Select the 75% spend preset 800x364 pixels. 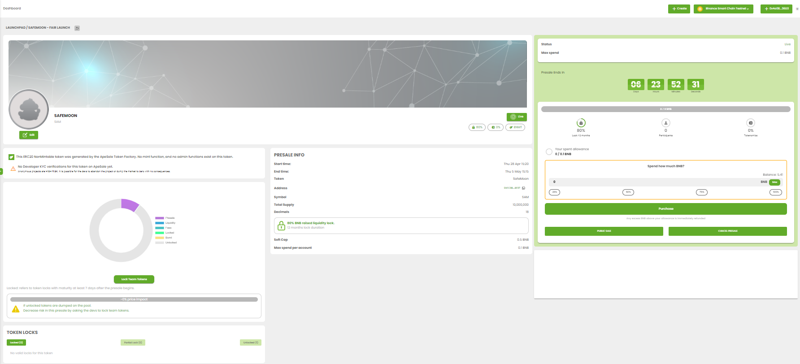point(702,192)
